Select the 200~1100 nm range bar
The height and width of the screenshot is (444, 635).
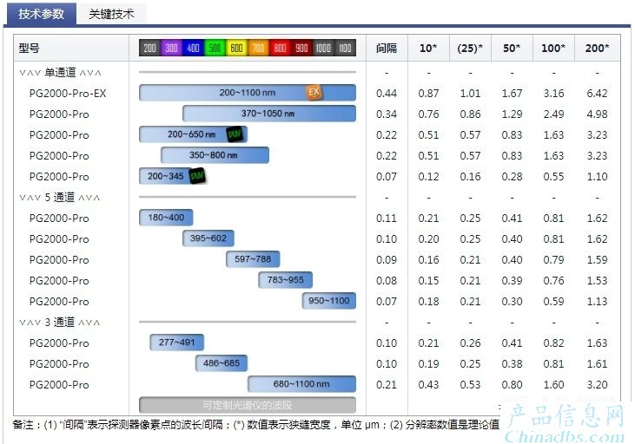click(248, 93)
